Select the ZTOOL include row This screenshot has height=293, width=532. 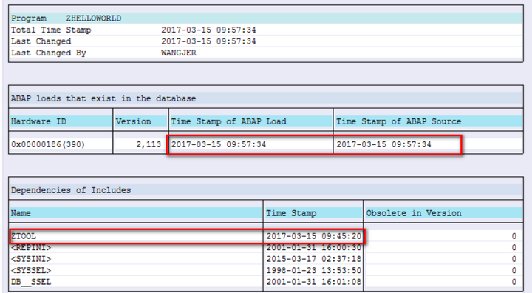tap(187, 236)
